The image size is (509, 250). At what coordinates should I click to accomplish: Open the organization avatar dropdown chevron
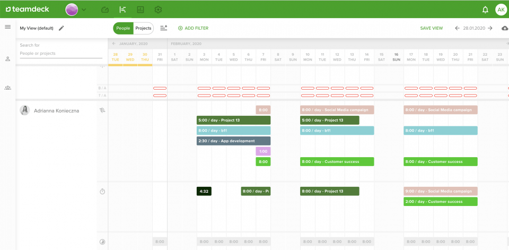tap(84, 10)
